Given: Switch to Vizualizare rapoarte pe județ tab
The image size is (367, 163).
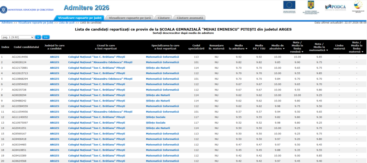Looking at the screenshot, I should point(80,18).
